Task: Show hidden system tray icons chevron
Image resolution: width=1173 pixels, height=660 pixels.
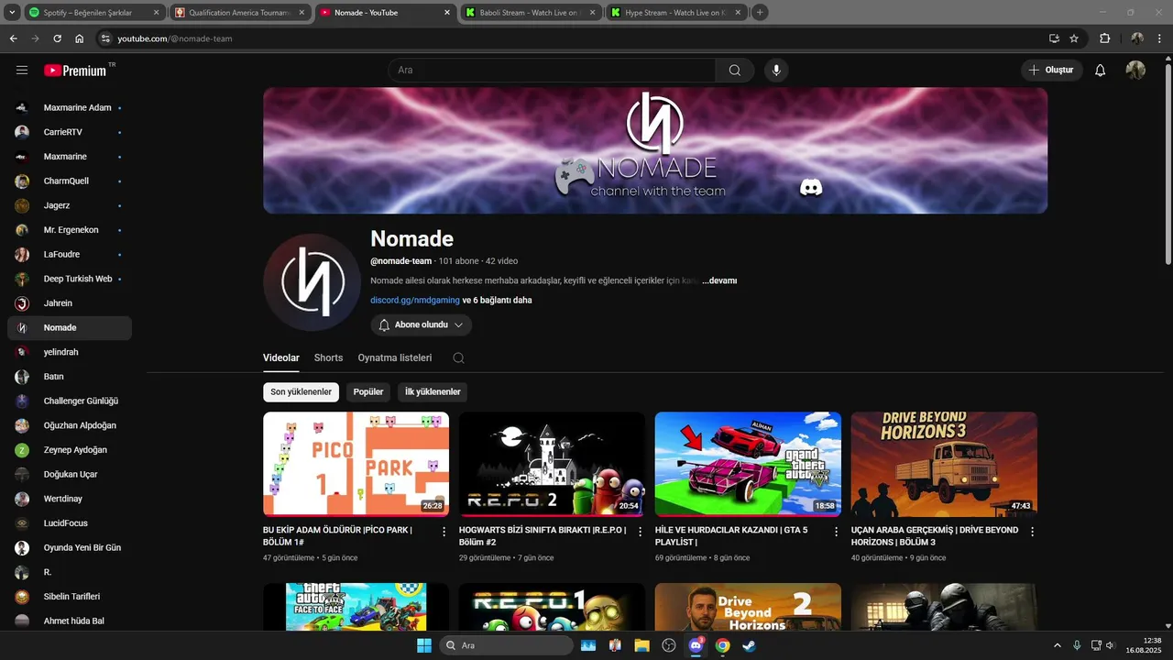Action: (1057, 645)
